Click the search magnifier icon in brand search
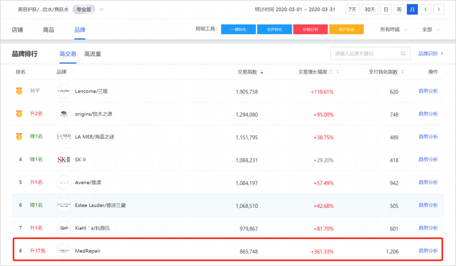Viewport: 456px width, 266px height. 403,54
